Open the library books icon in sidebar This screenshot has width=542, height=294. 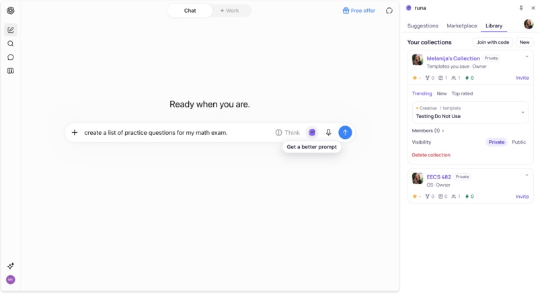(11, 70)
